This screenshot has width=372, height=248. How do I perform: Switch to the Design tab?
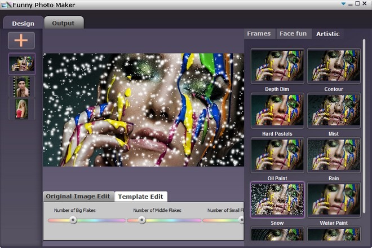click(x=23, y=23)
